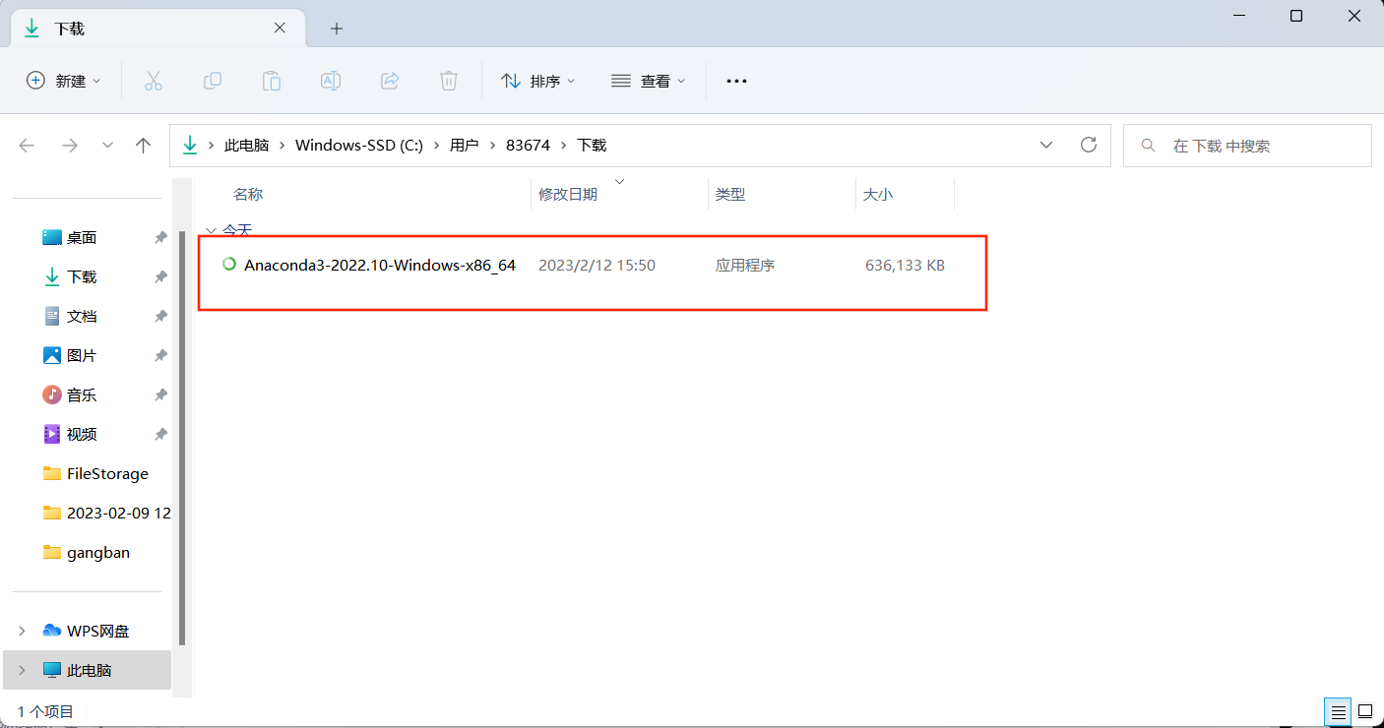Add a new tab with plus button

337,29
